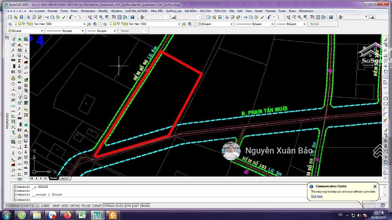Image resolution: width=392 pixels, height=220 pixels.
Task: Switch to the Layout1 tab
Action: [x=65, y=178]
